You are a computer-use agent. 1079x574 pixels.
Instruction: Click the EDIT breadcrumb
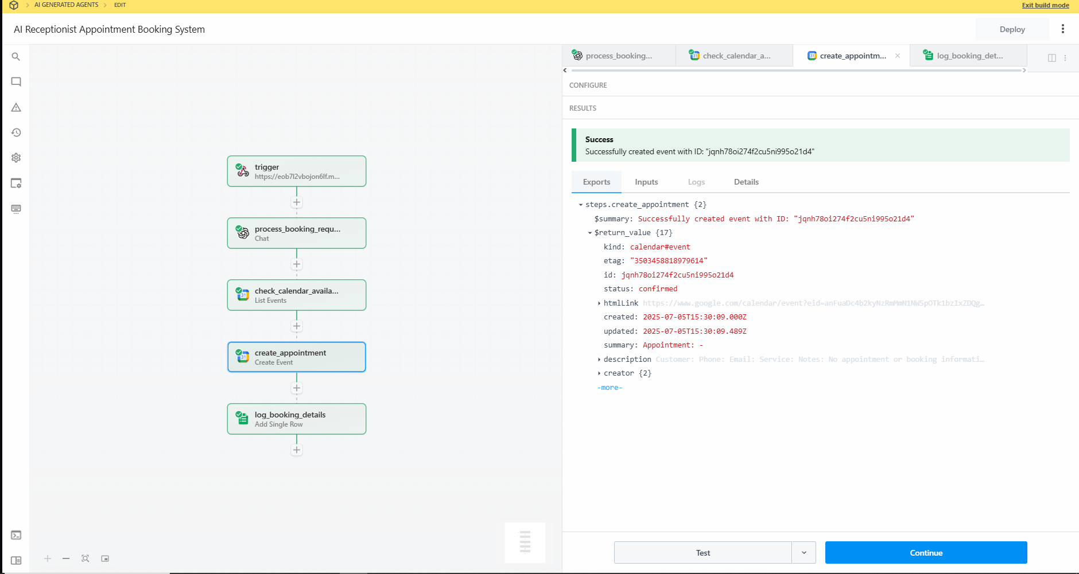coord(119,5)
